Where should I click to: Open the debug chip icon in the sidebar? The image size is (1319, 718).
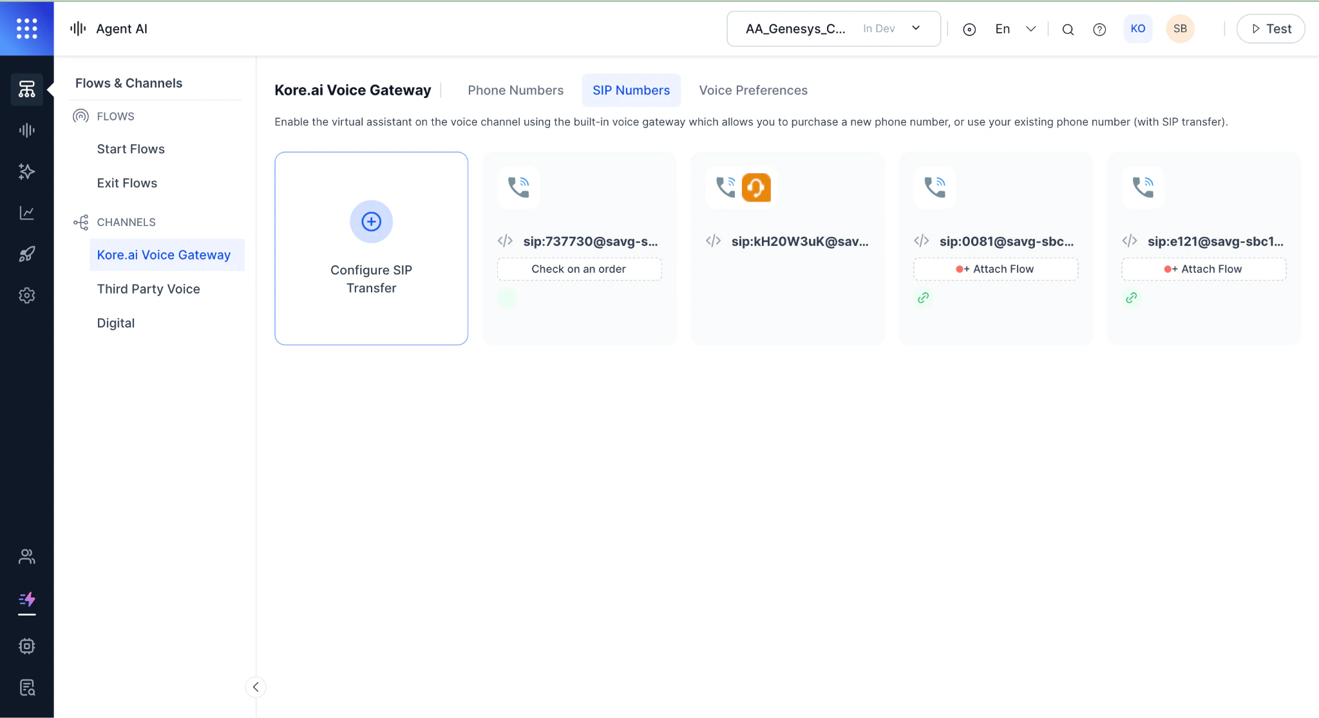pyautogui.click(x=27, y=646)
